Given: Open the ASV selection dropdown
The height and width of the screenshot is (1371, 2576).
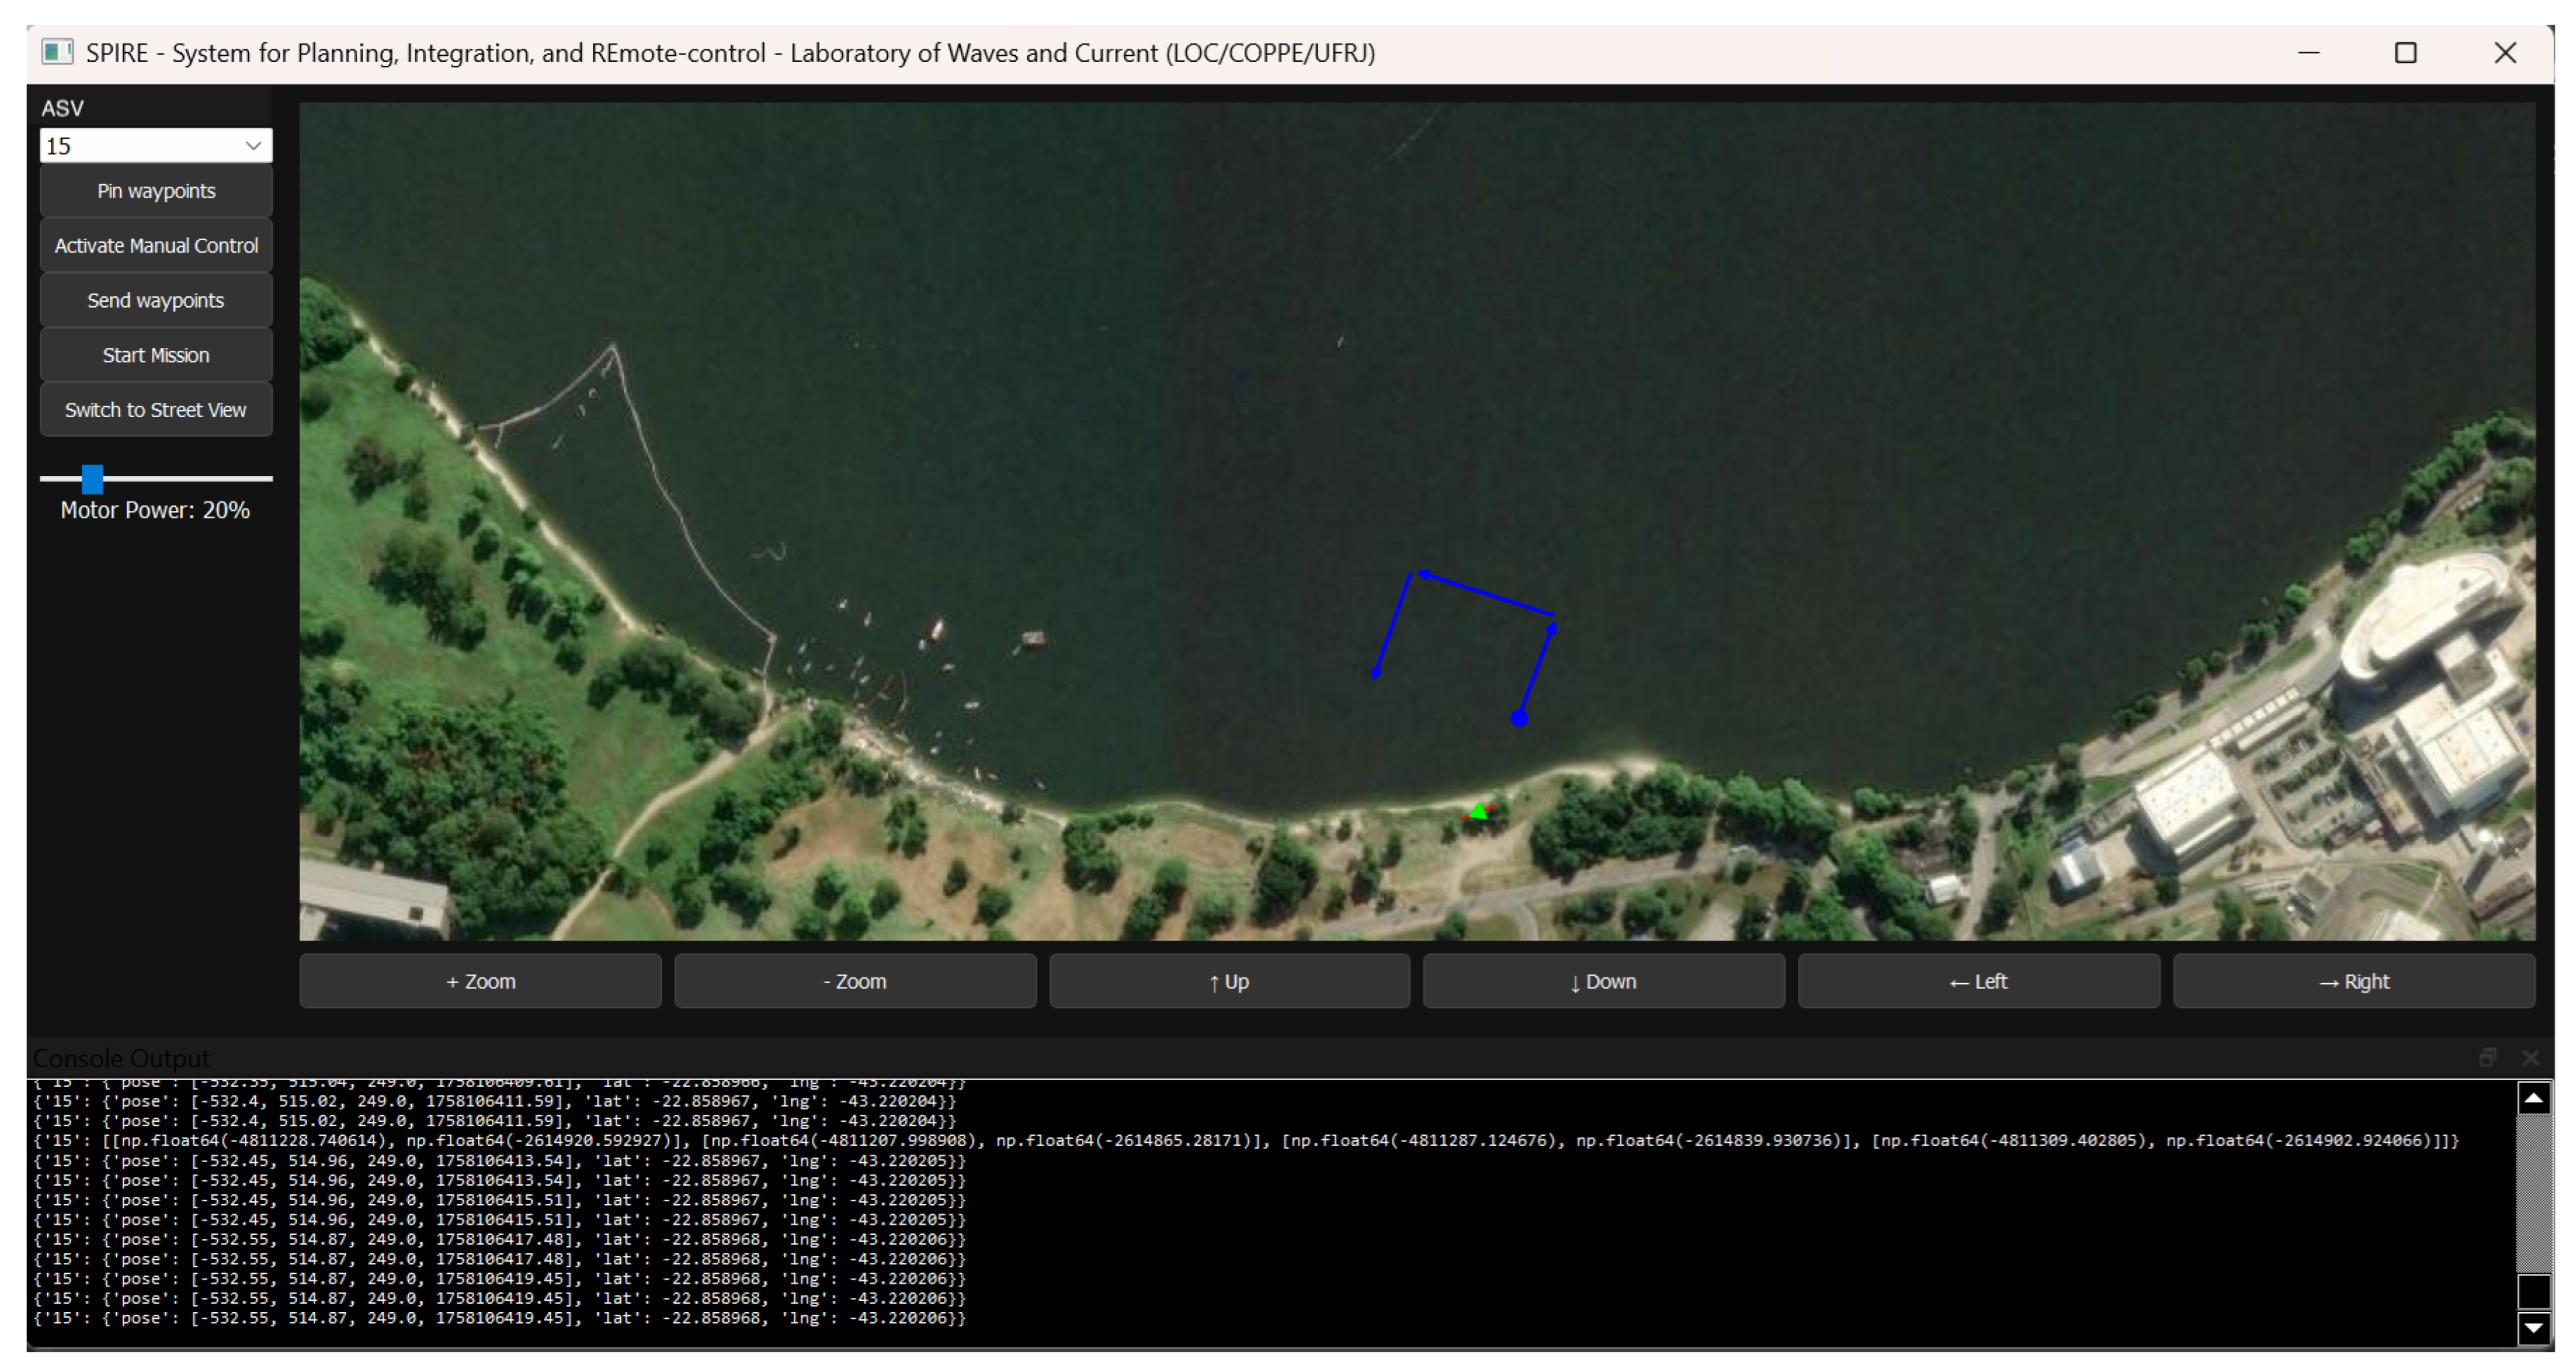Looking at the screenshot, I should (155, 146).
